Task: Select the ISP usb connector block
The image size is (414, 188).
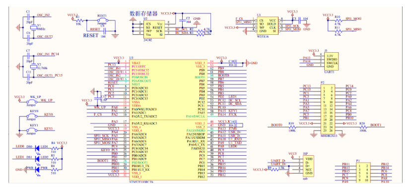Action: pyautogui.click(x=309, y=166)
